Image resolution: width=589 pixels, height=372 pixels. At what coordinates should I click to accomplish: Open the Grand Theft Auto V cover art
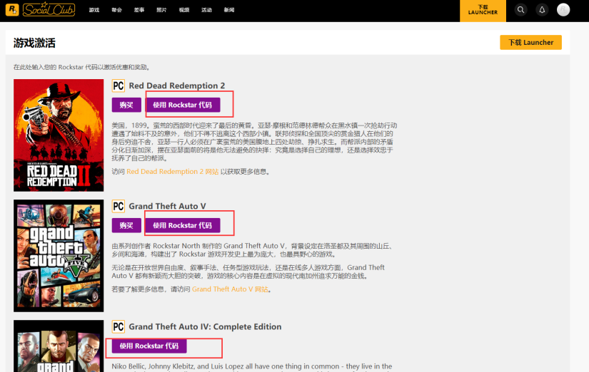coord(59,256)
